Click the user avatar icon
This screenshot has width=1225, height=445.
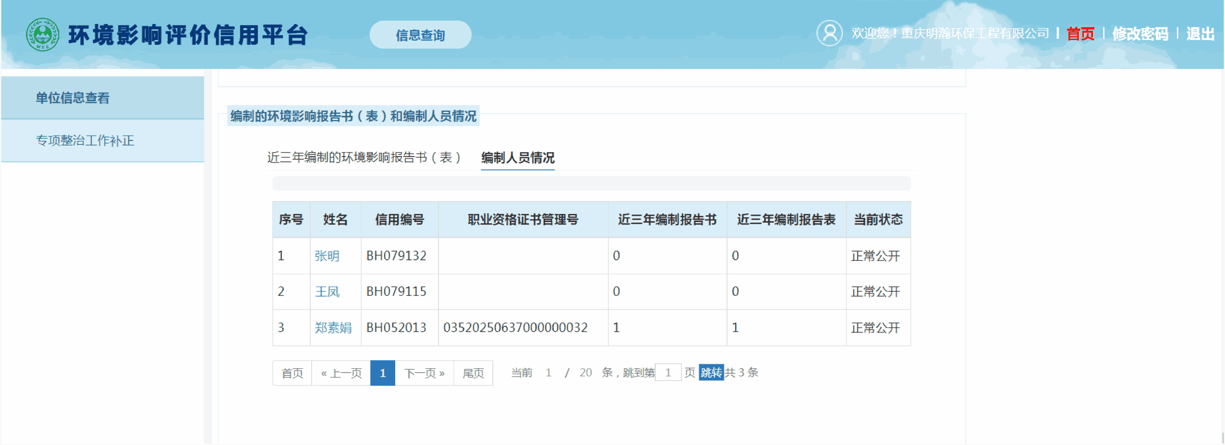coord(829,33)
